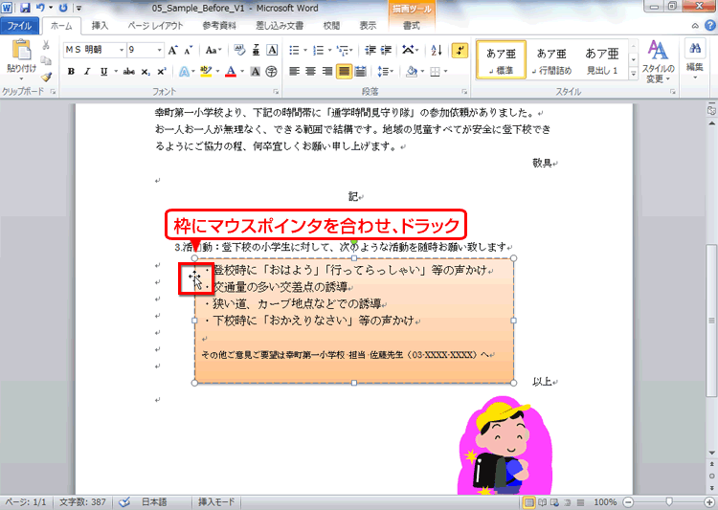Click the Align Text Left icon
The height and width of the screenshot is (510, 718).
(x=294, y=72)
